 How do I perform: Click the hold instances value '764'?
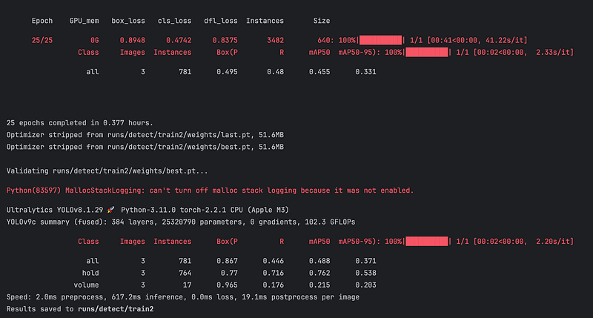[185, 273]
